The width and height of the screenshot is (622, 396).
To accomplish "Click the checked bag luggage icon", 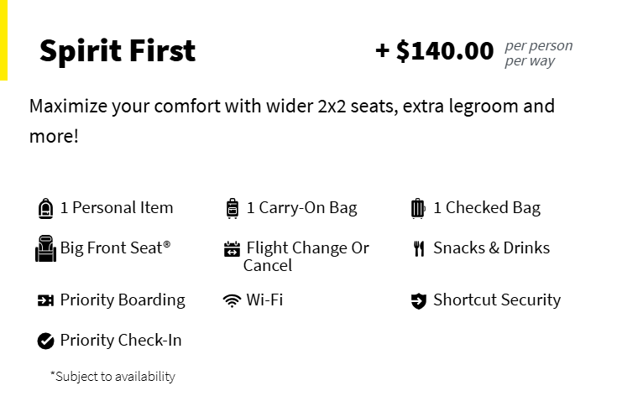I will pos(418,209).
